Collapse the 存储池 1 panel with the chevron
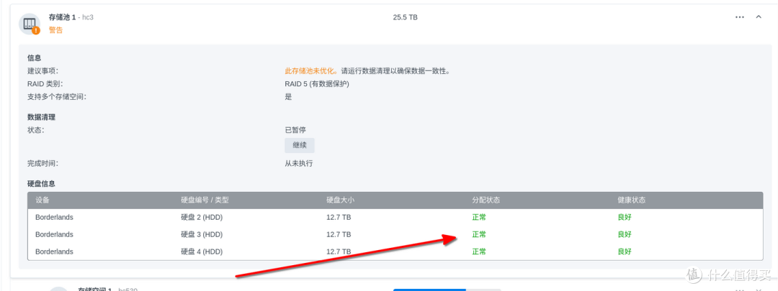This screenshot has height=291, width=778. click(758, 17)
